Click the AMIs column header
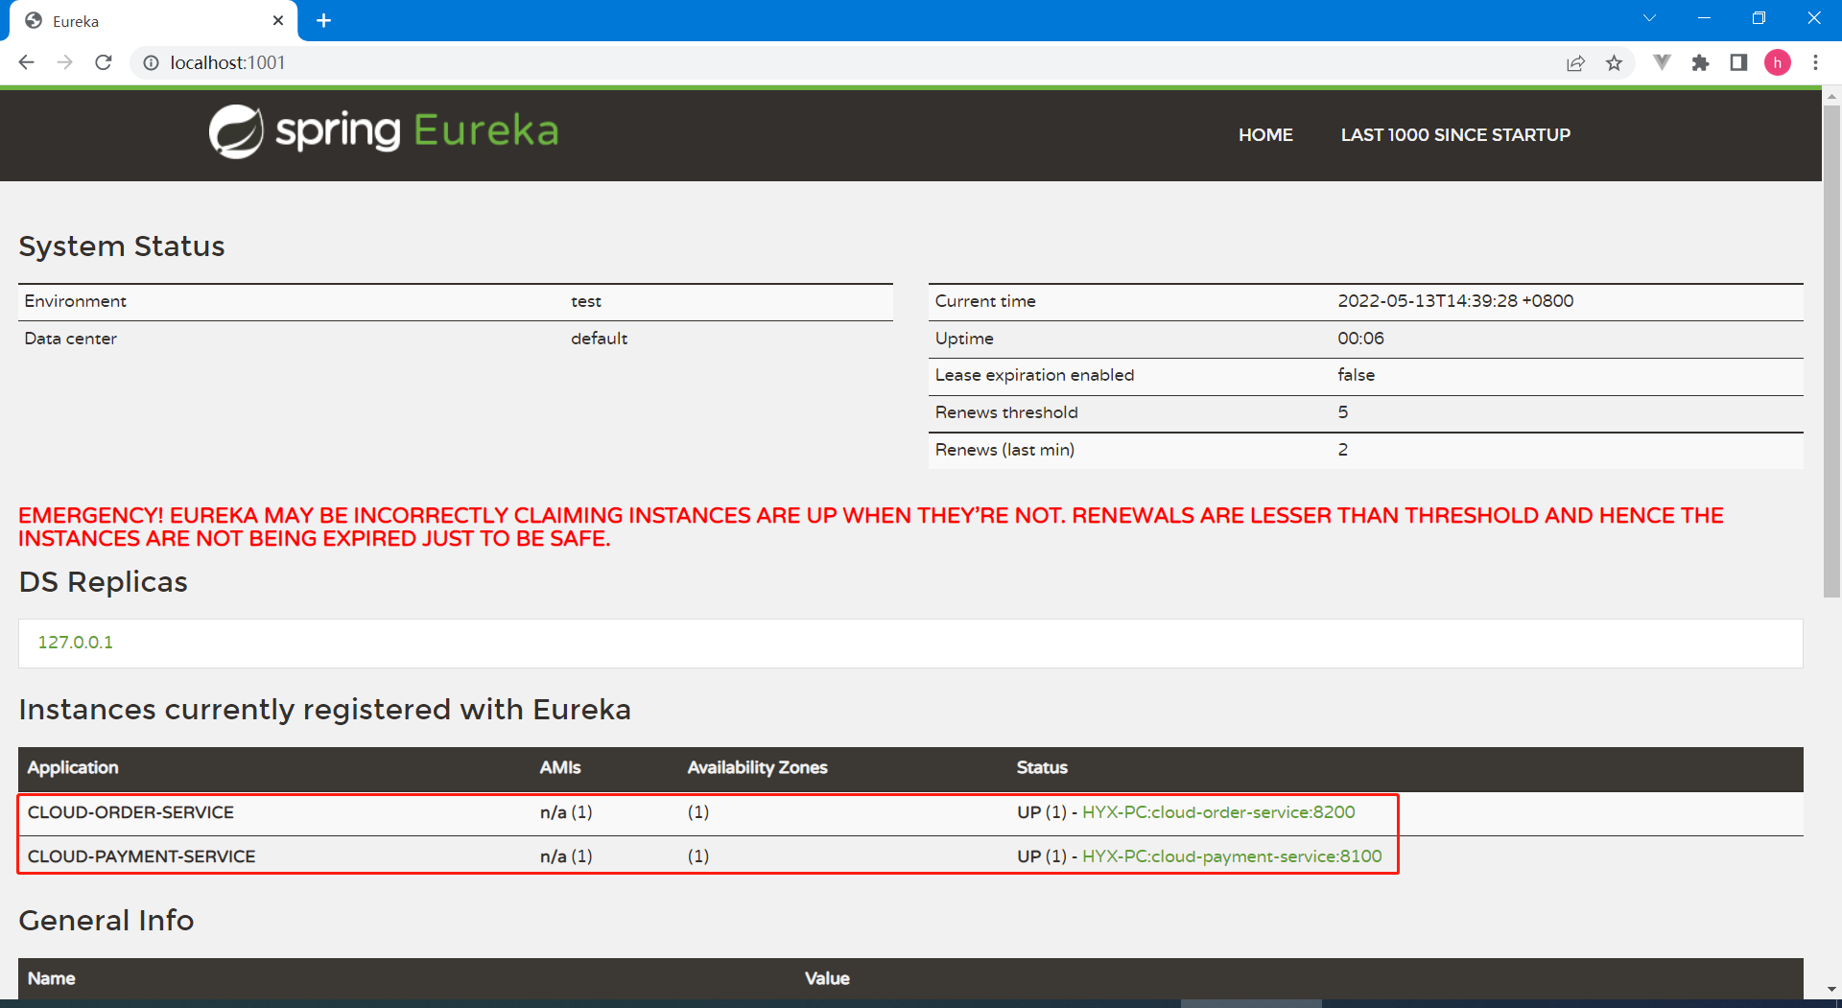Viewport: 1842px width, 1008px height. pos(560,767)
